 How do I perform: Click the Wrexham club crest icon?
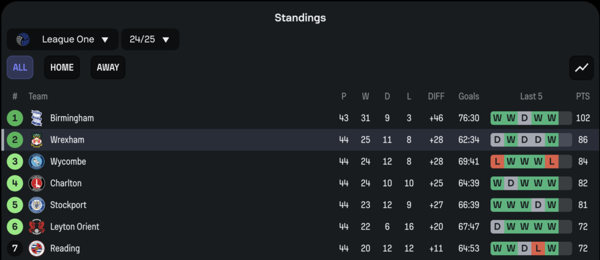pos(37,140)
